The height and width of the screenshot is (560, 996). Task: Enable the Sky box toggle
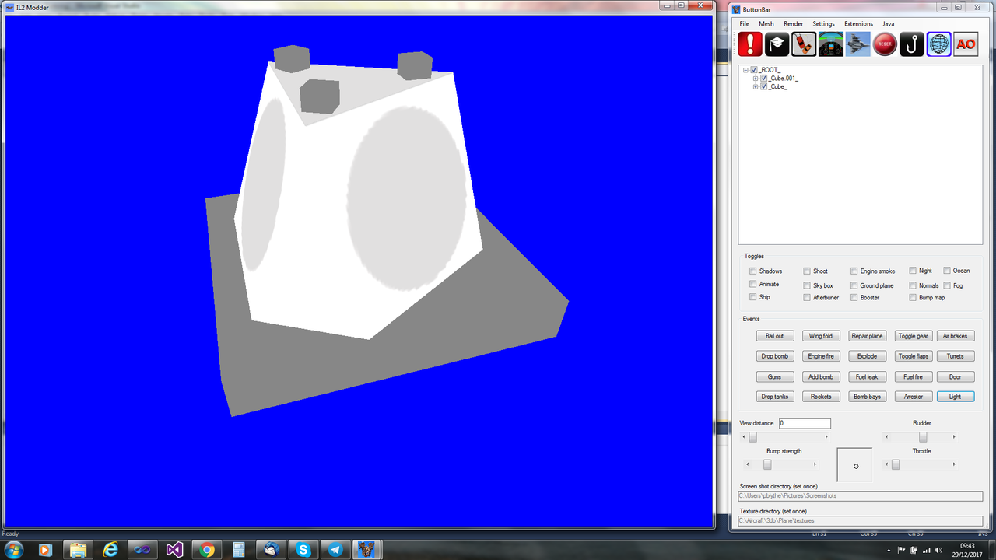point(807,285)
